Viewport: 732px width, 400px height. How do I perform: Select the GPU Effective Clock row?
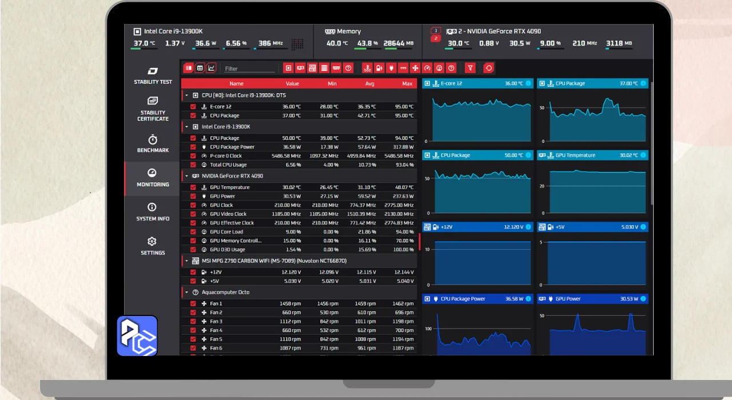point(299,223)
